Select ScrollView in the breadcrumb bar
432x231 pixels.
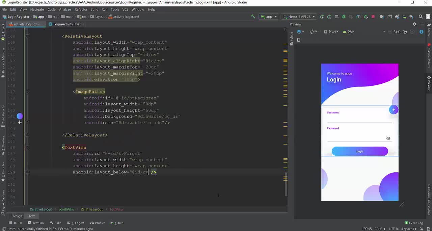coord(66,209)
